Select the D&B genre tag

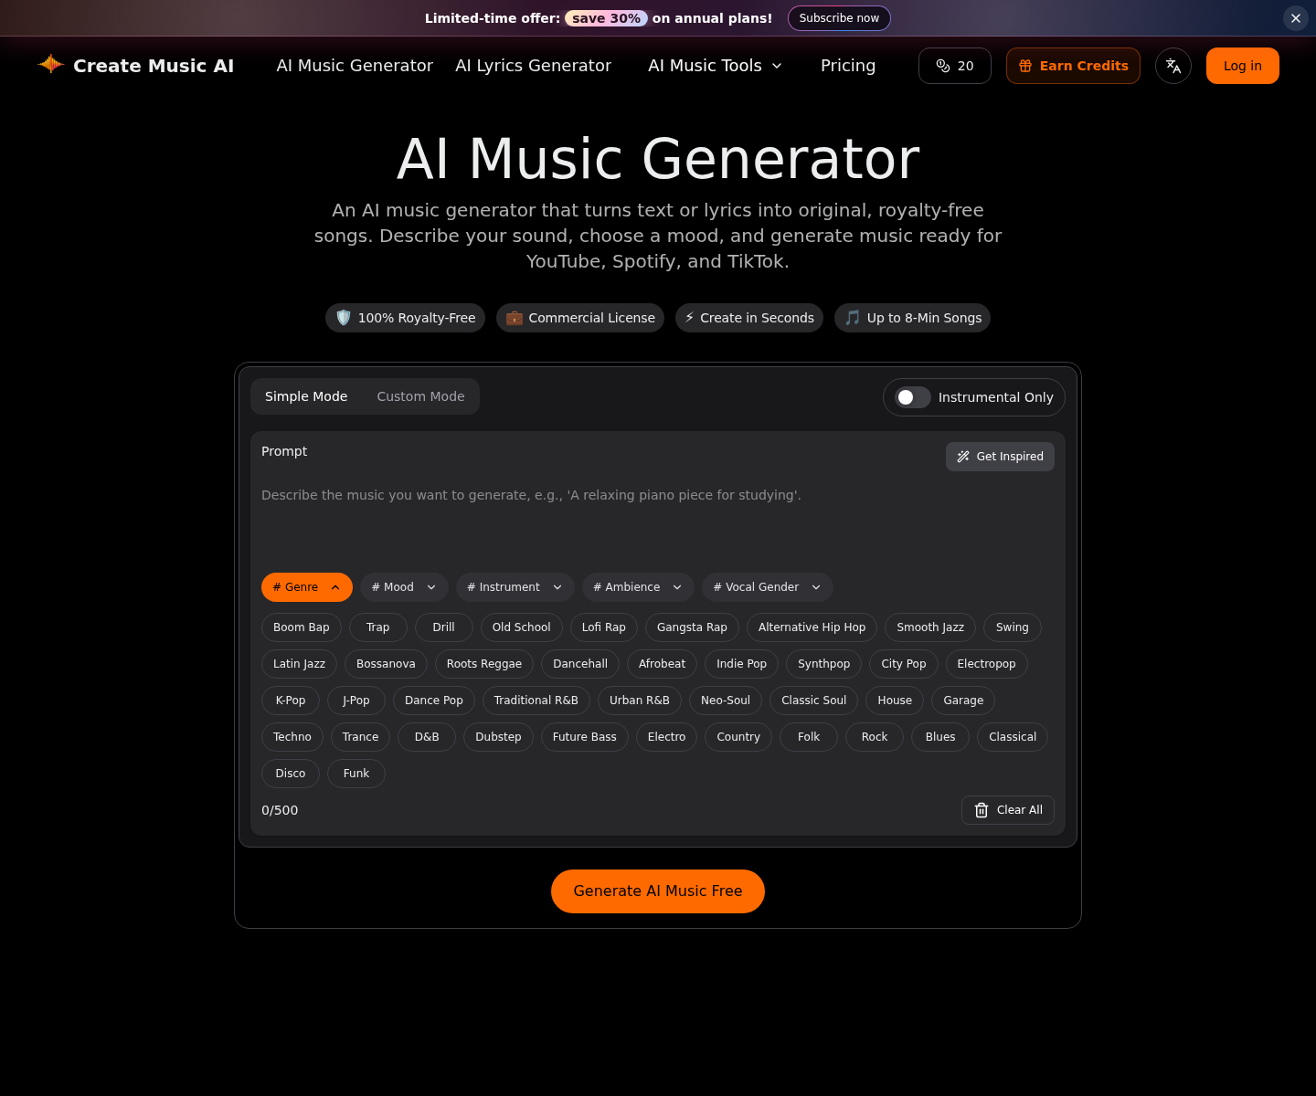click(427, 737)
